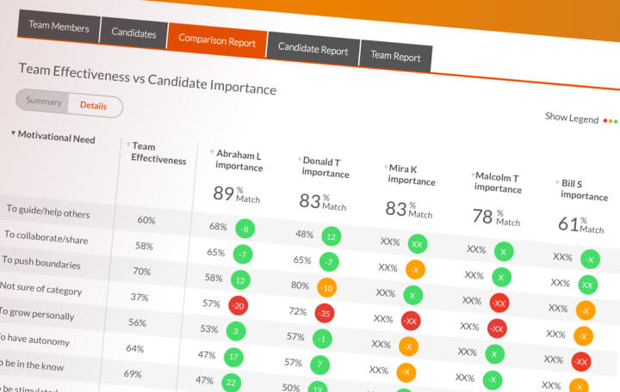The image size is (620, 392).
Task: Click Donald T red -35 badge
Action: pyautogui.click(x=325, y=313)
